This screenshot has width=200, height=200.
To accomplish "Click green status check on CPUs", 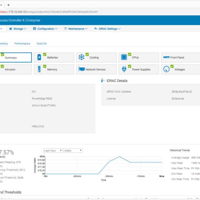I will (x=130, y=54).
